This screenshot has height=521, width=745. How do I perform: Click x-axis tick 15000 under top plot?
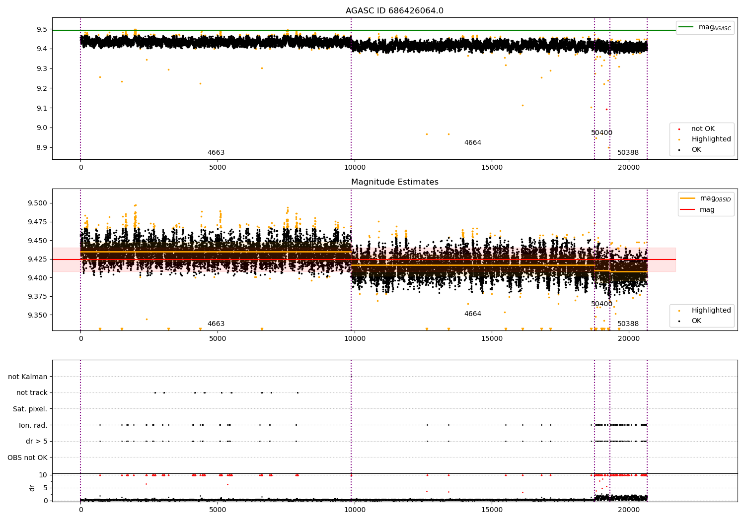point(492,167)
